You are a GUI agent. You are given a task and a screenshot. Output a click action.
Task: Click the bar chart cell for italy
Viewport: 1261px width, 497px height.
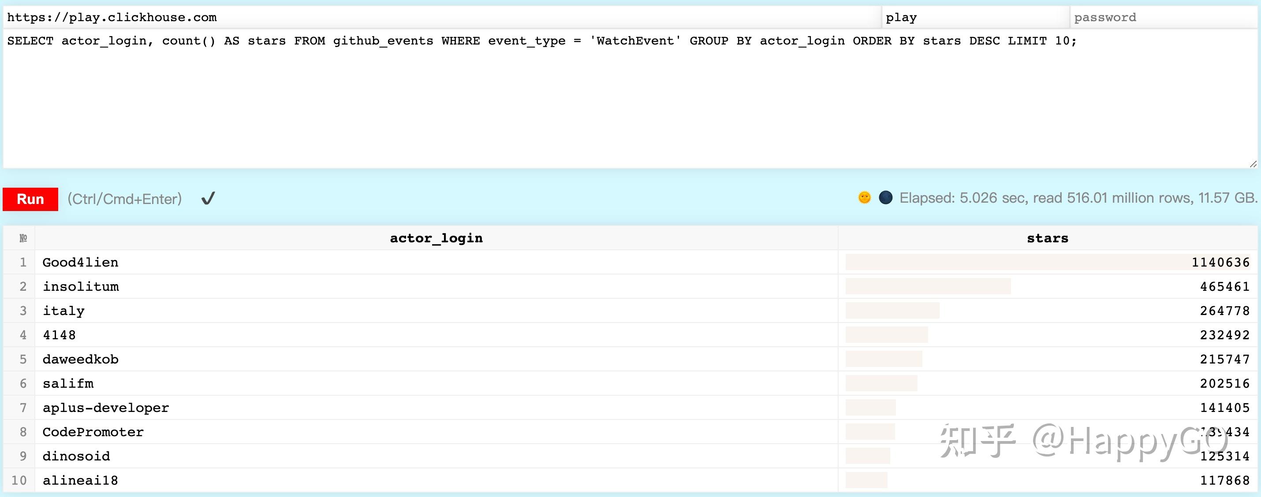(893, 310)
